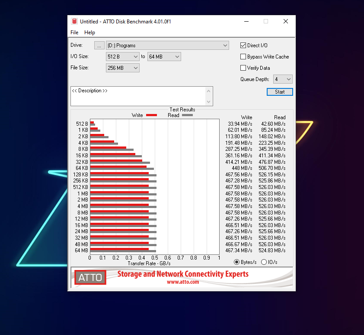
Task: Click the Start button
Action: point(280,92)
